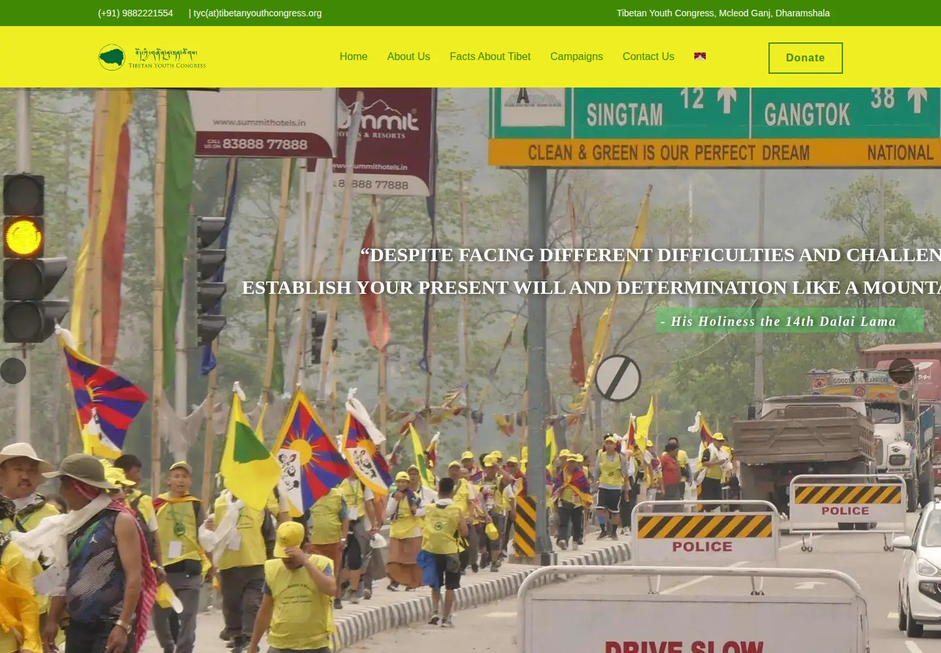Click the "ESTABLISH YOUR PRESENT WILL" quote line
The image size is (941, 653).
click(591, 287)
